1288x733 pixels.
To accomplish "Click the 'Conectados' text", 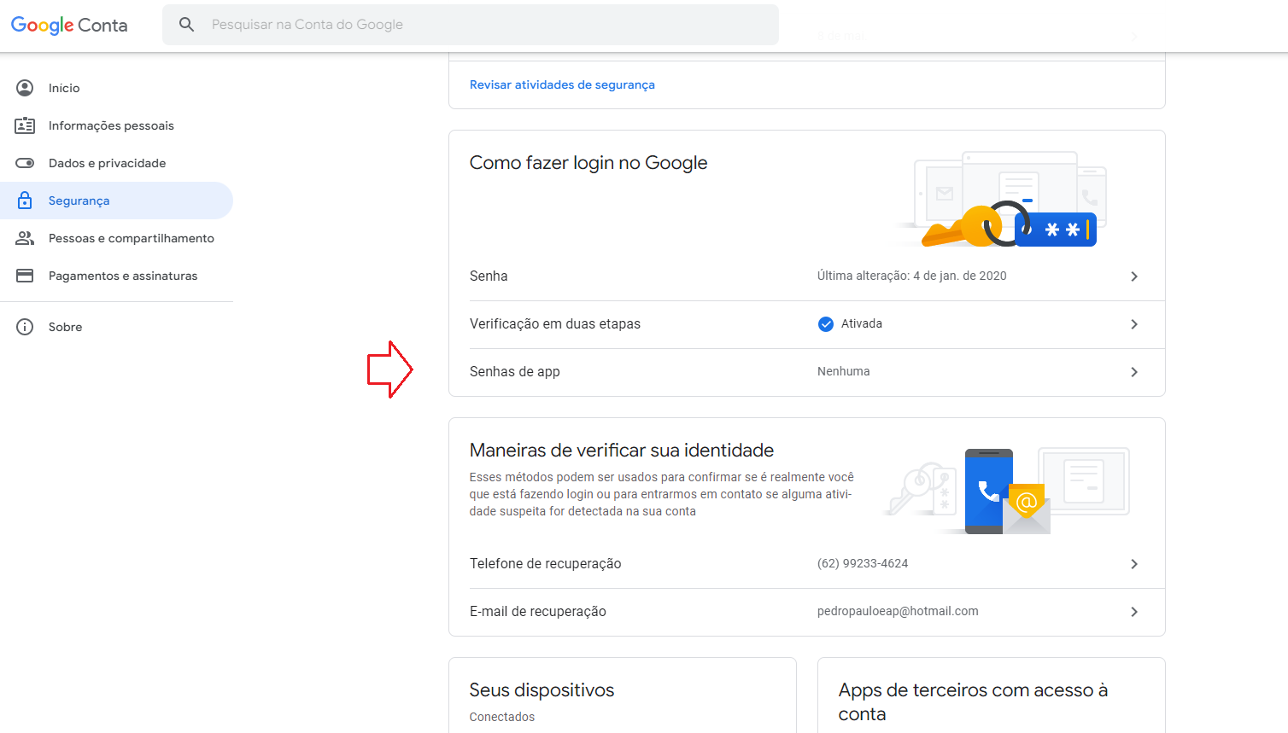I will coord(502,717).
